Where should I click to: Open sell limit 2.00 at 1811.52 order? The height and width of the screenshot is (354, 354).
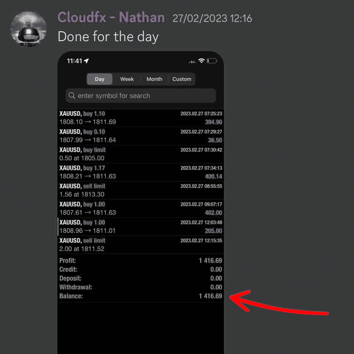141,245
